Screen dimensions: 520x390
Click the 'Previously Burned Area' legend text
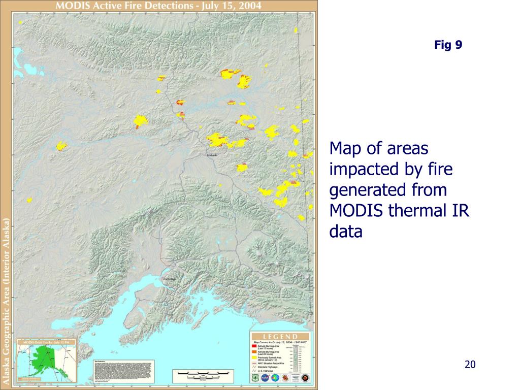pyautogui.click(x=270, y=357)
